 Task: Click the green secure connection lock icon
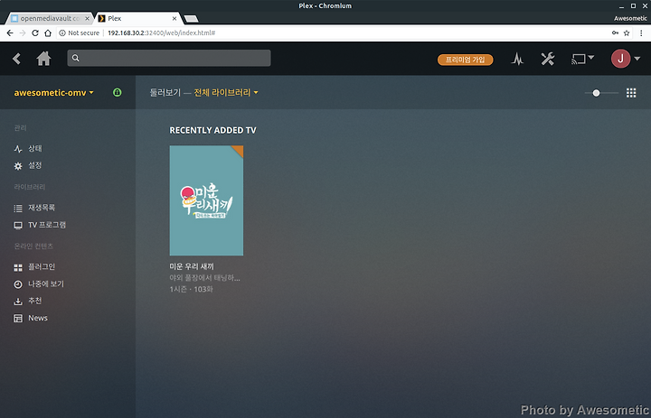[117, 92]
